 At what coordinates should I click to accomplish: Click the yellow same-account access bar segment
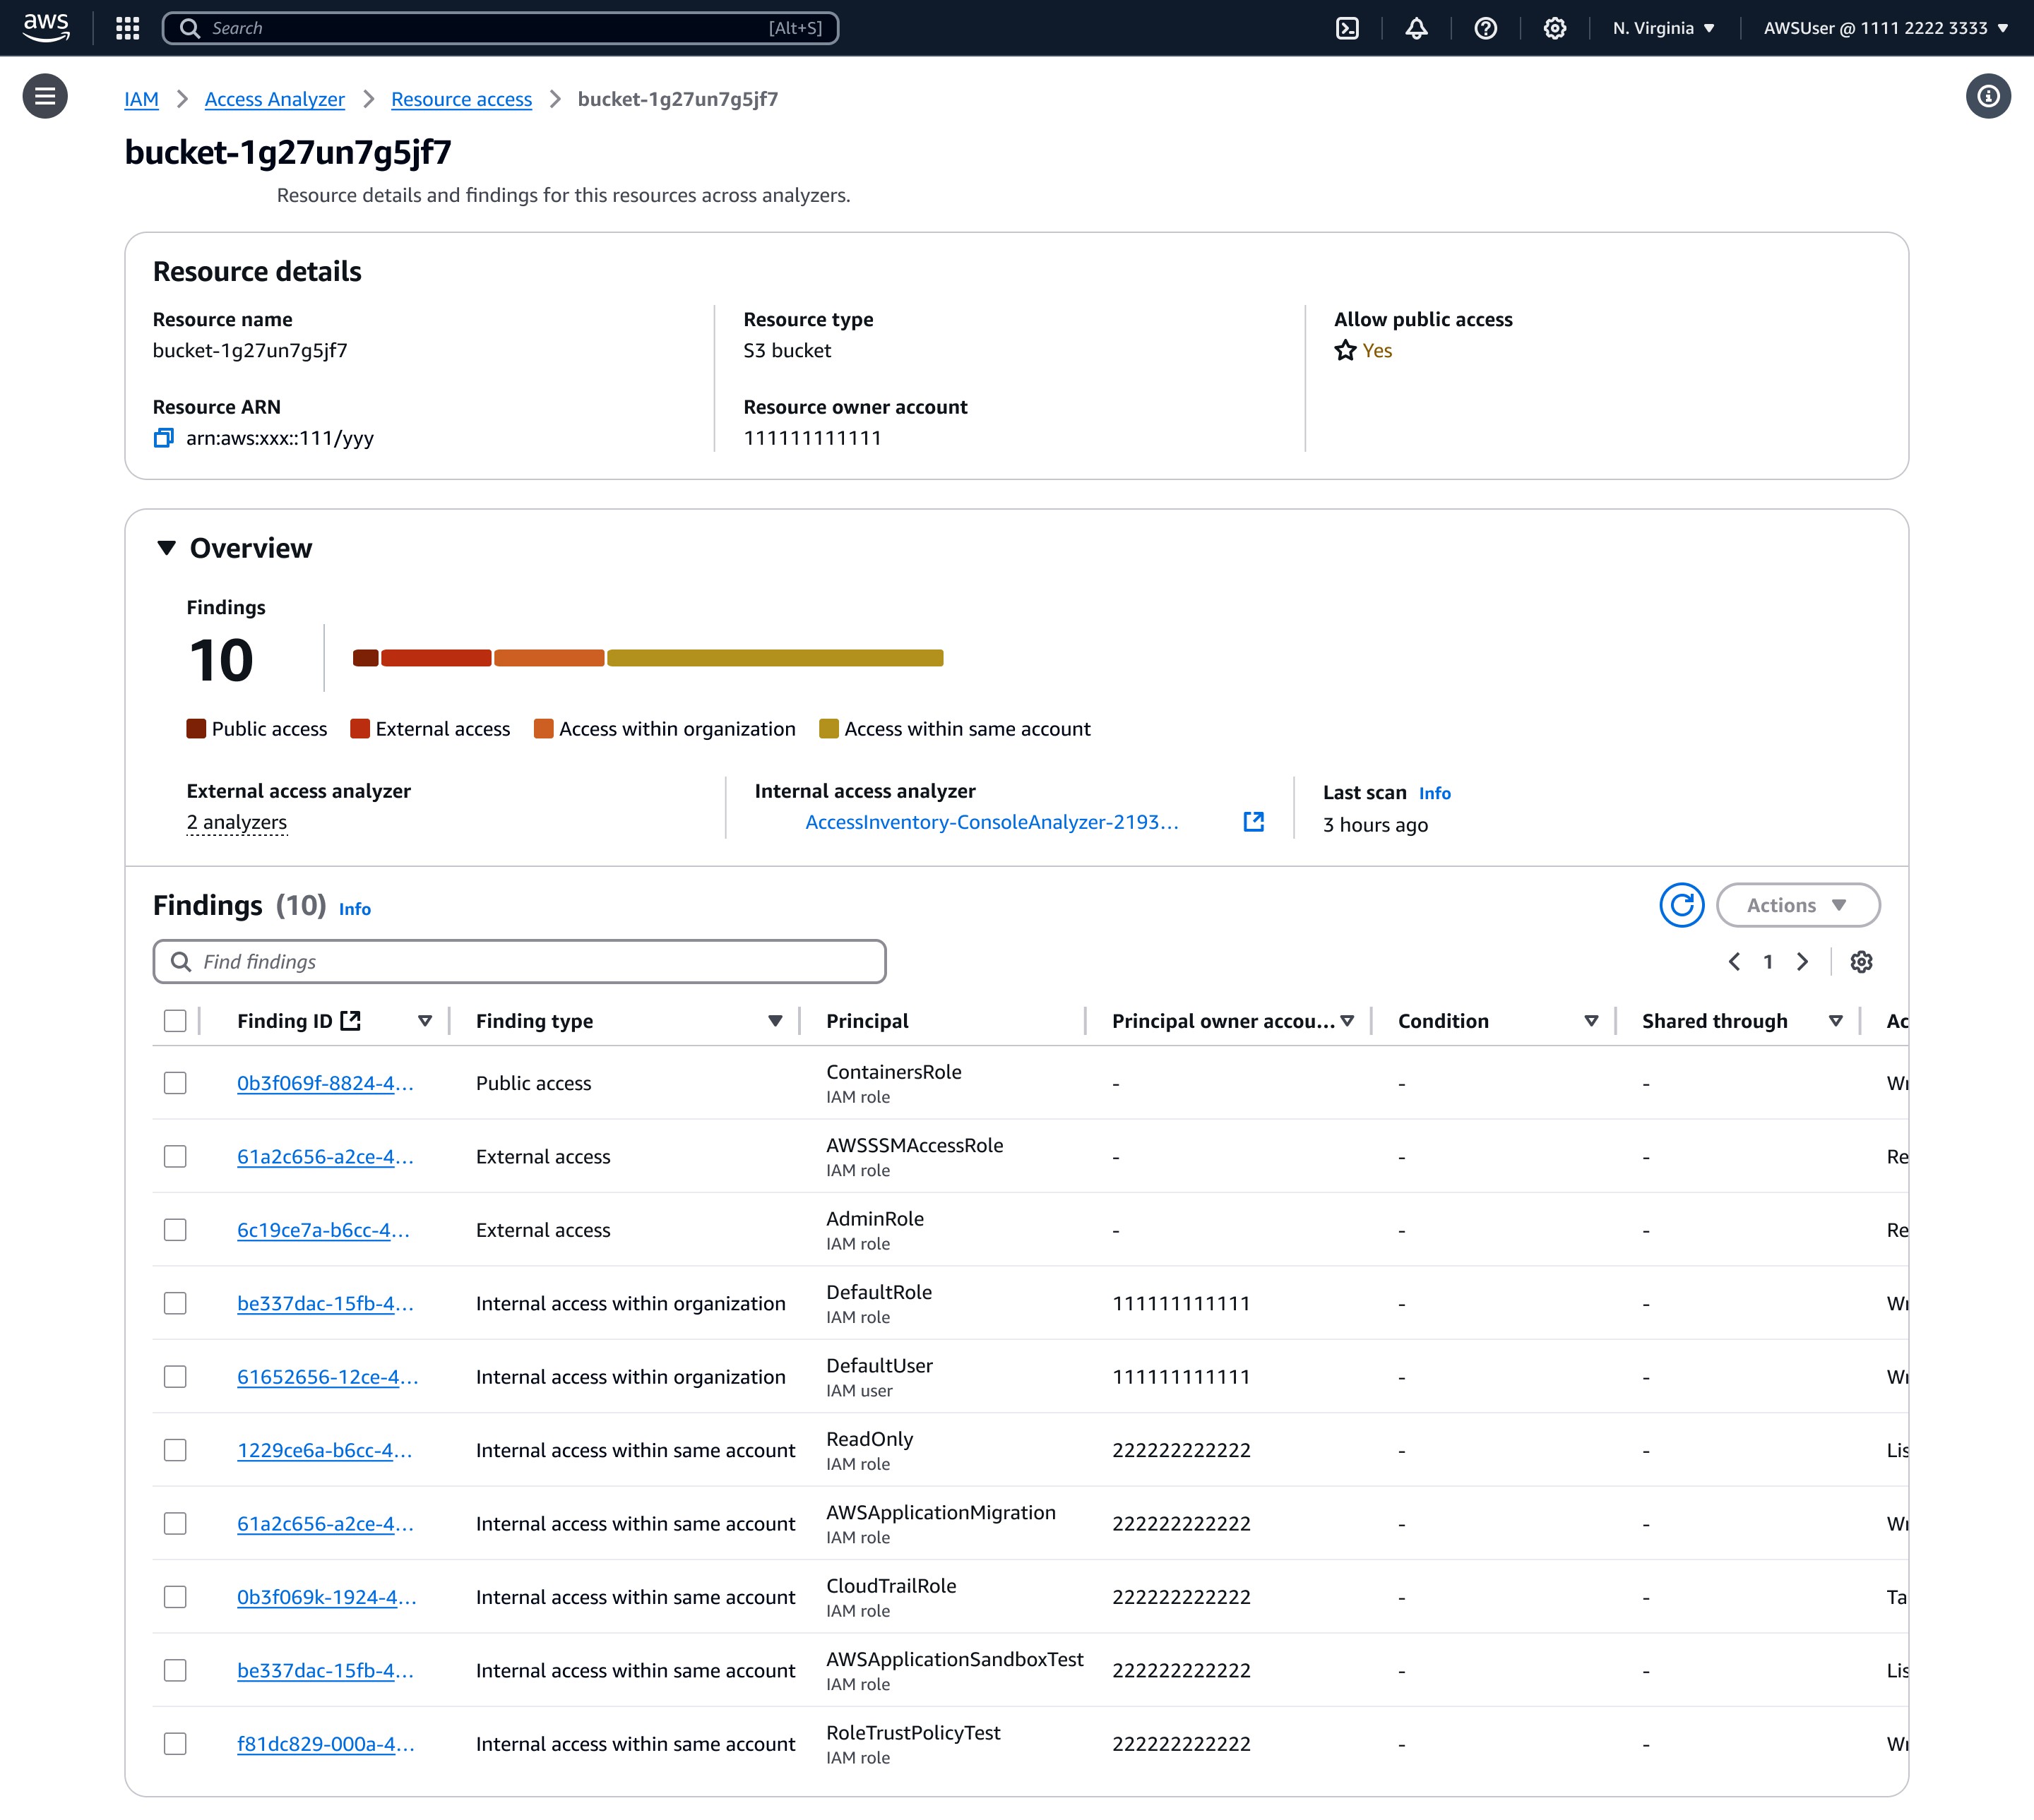click(774, 658)
